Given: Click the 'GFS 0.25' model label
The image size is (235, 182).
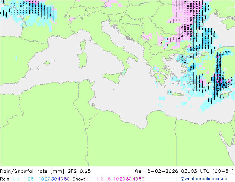Looking at the screenshot, I should [x=79, y=171].
